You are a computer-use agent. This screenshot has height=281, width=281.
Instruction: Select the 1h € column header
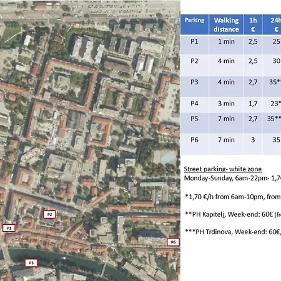253,24
